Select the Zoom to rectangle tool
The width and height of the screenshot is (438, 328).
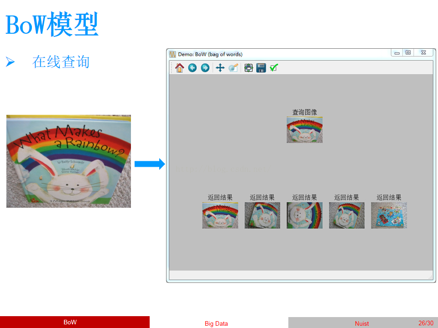(x=233, y=68)
